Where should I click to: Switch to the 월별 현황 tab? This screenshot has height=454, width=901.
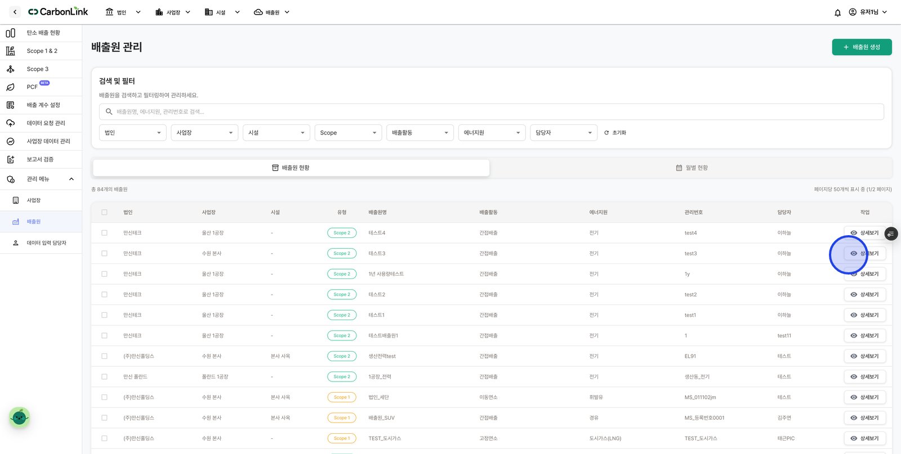click(x=692, y=168)
